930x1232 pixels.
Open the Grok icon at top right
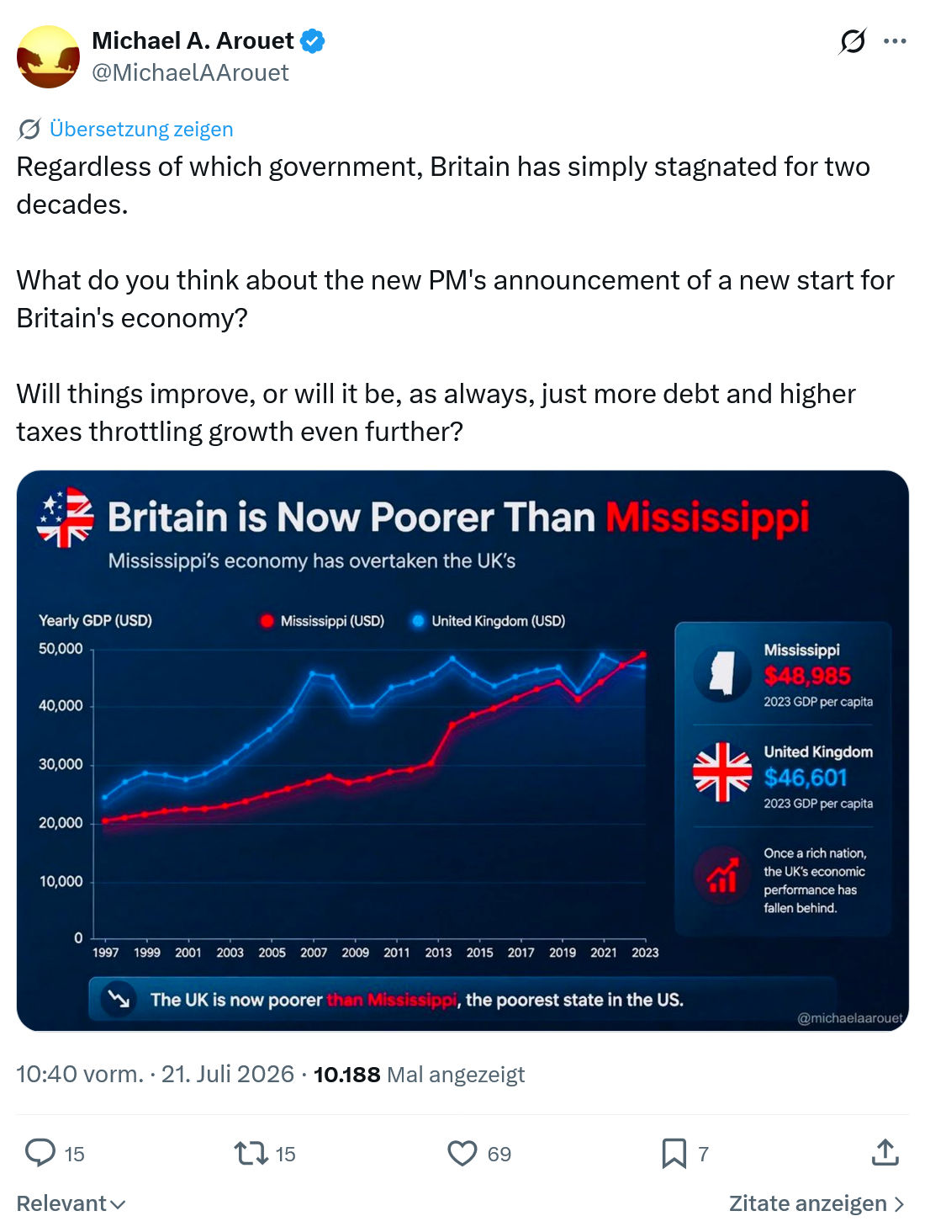(x=853, y=41)
